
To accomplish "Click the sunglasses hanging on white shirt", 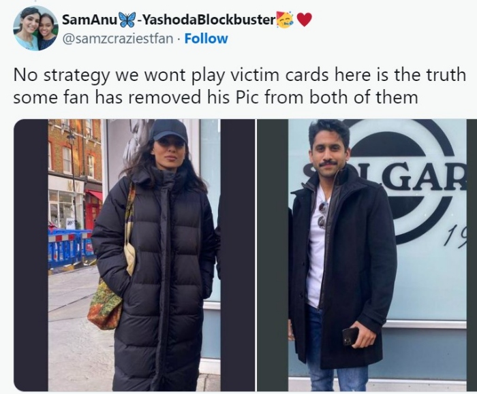I will (x=322, y=214).
